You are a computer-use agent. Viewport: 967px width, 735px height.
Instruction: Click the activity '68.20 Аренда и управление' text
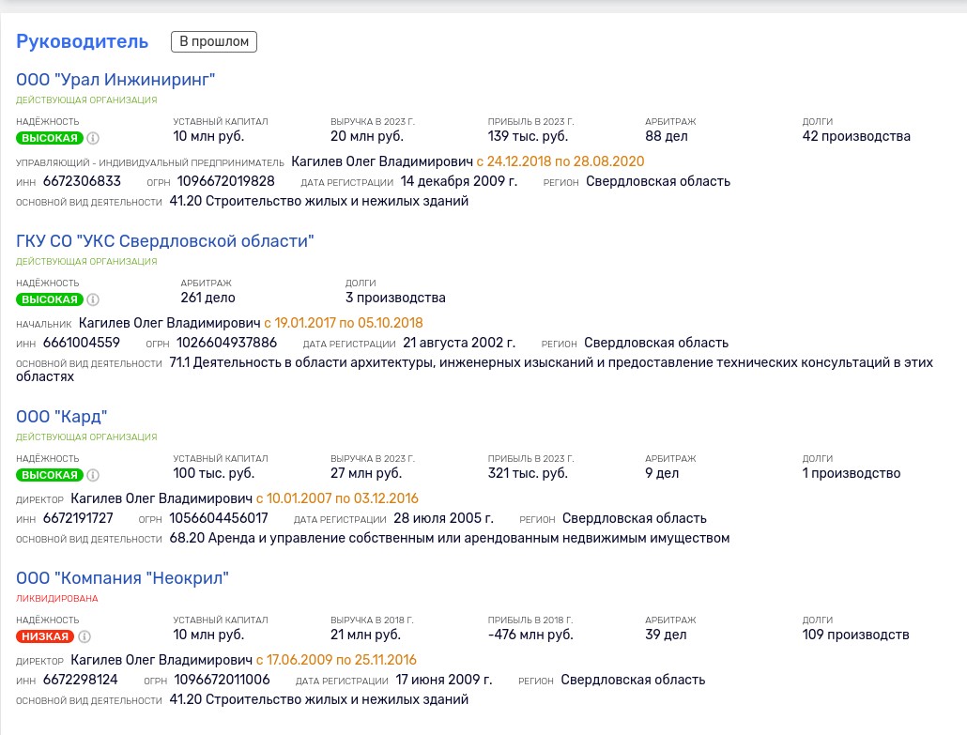click(450, 538)
